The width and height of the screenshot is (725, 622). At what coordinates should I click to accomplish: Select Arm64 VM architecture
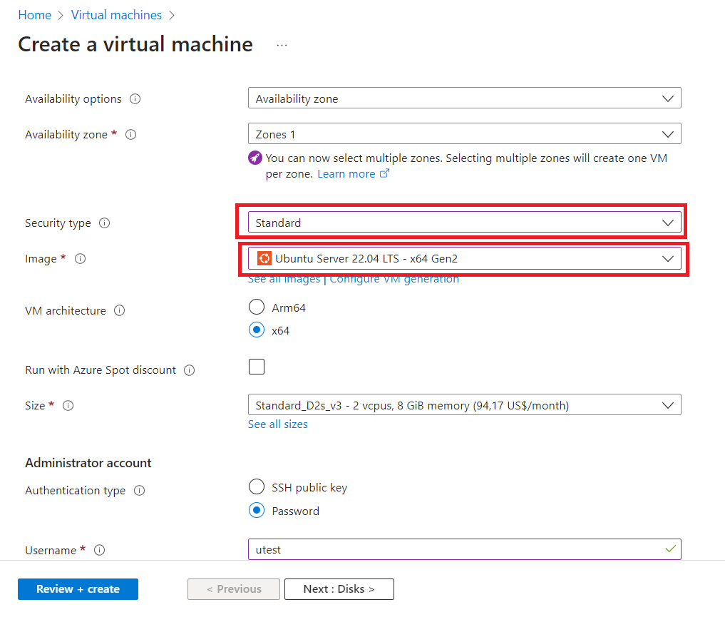coord(257,307)
